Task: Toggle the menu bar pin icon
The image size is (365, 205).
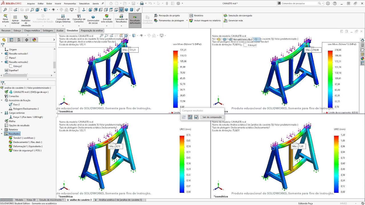Action: [x=103, y=3]
